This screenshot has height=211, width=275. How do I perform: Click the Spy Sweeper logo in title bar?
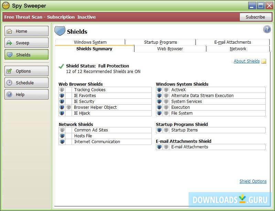tap(6, 6)
